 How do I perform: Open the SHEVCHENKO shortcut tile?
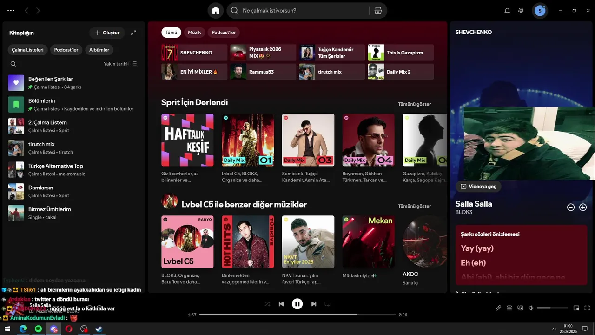[194, 53]
